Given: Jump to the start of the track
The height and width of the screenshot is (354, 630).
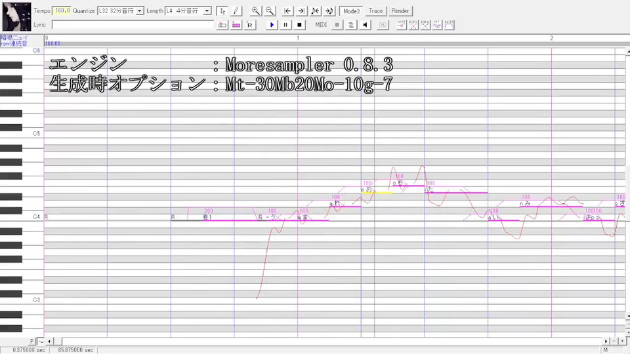Looking at the screenshot, I should point(287,11).
